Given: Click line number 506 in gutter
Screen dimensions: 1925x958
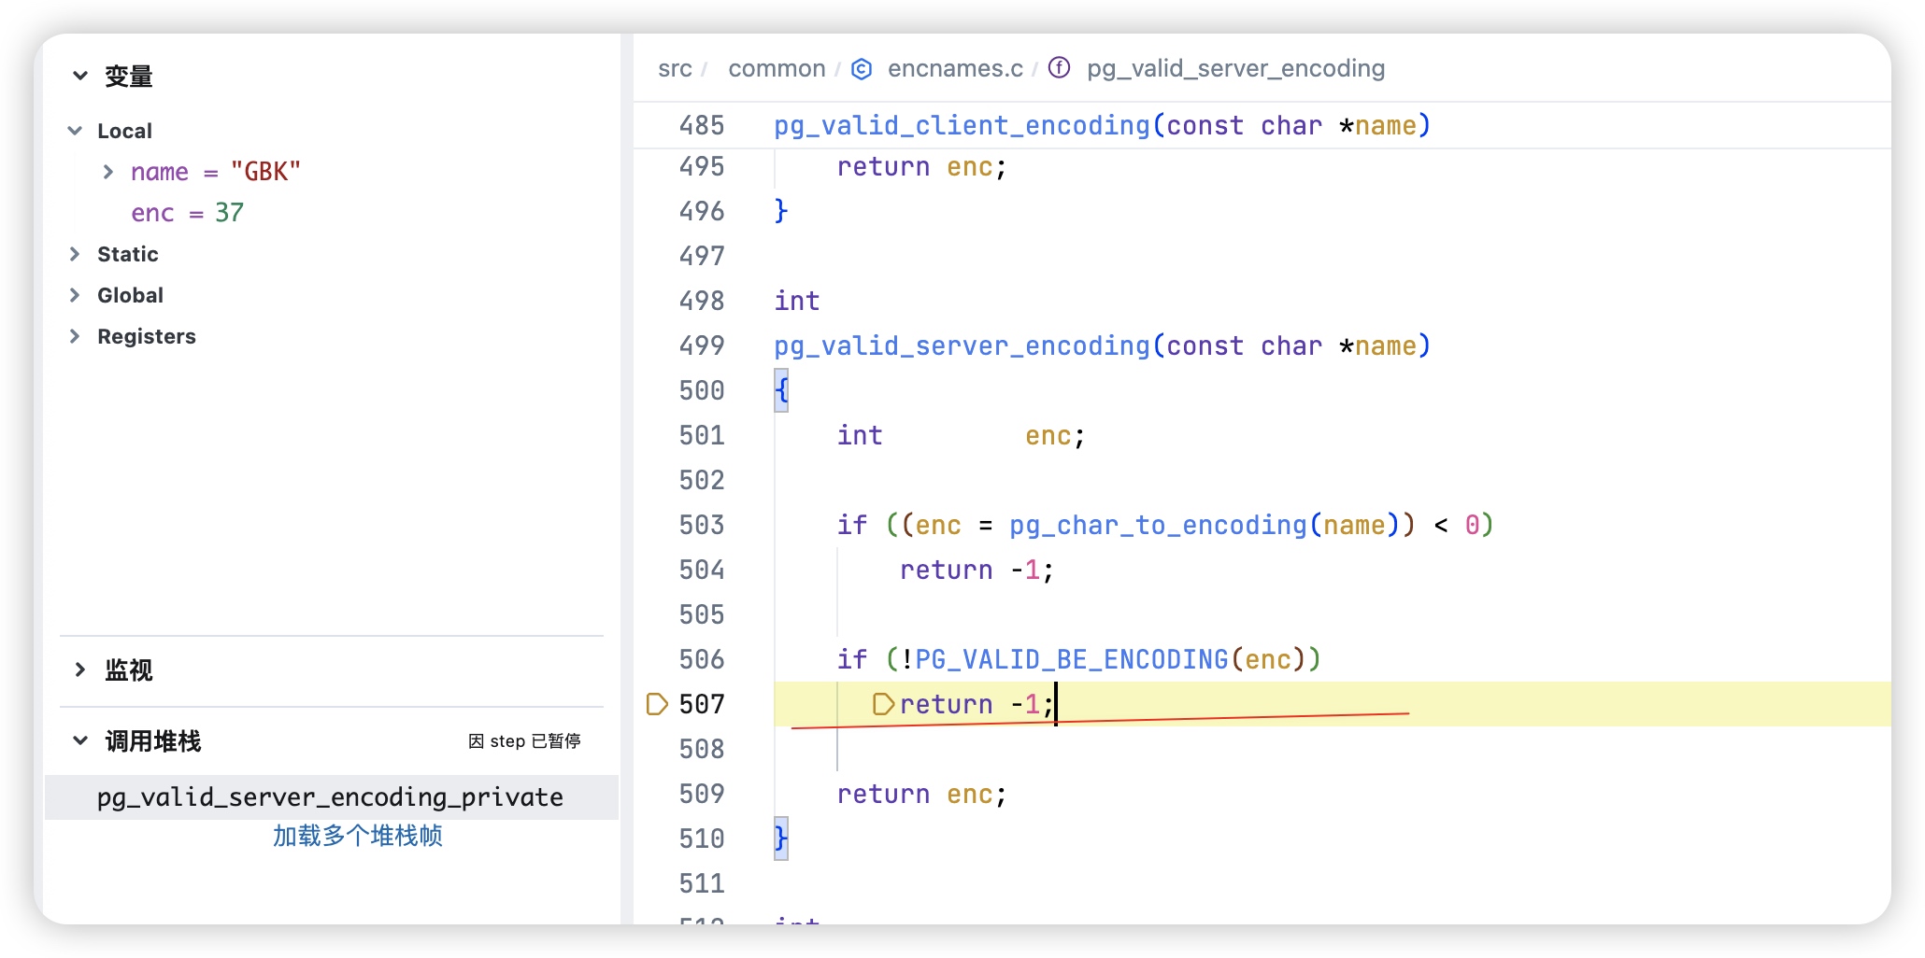Looking at the screenshot, I should [702, 659].
